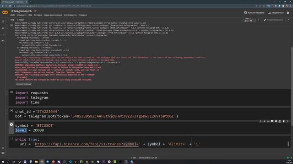This screenshot has width=293, height=164.
Task: Open a new browser tab
Action: (31, 2)
